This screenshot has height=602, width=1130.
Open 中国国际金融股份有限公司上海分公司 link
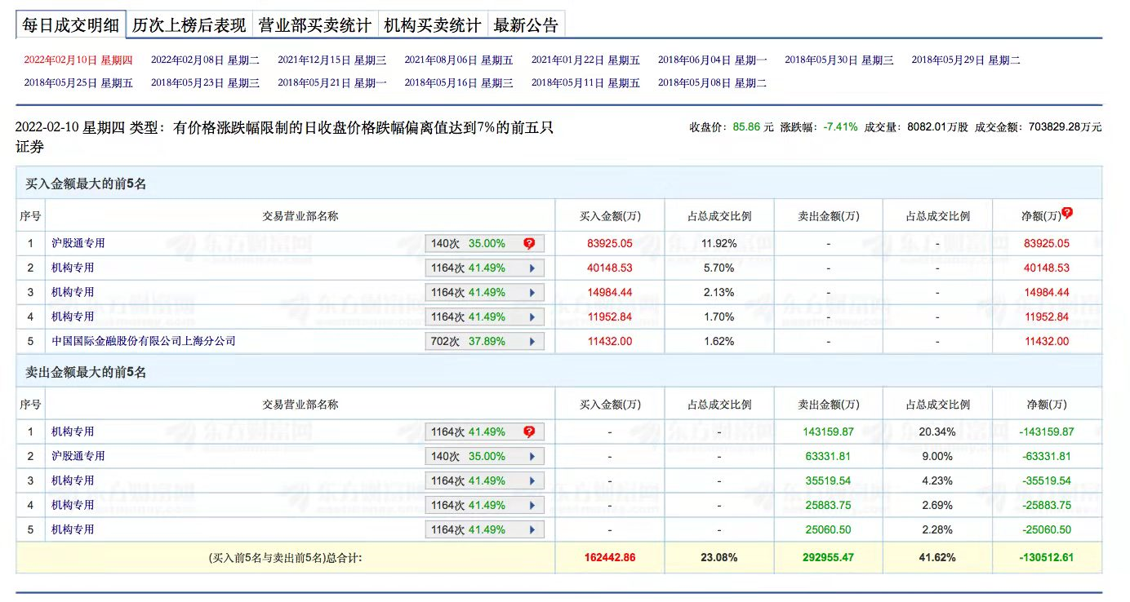pyautogui.click(x=143, y=341)
